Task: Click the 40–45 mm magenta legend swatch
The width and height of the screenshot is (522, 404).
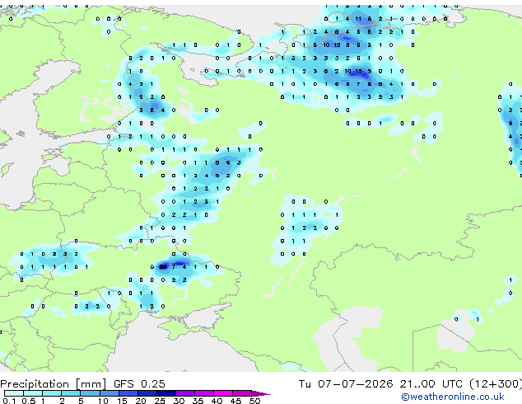Action: pyautogui.click(x=223, y=393)
